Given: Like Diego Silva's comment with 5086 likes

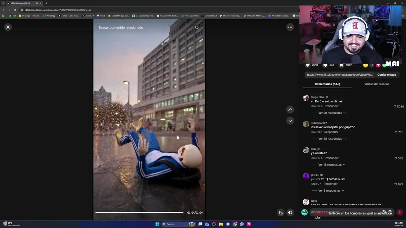Looking at the screenshot, I should coord(395,106).
